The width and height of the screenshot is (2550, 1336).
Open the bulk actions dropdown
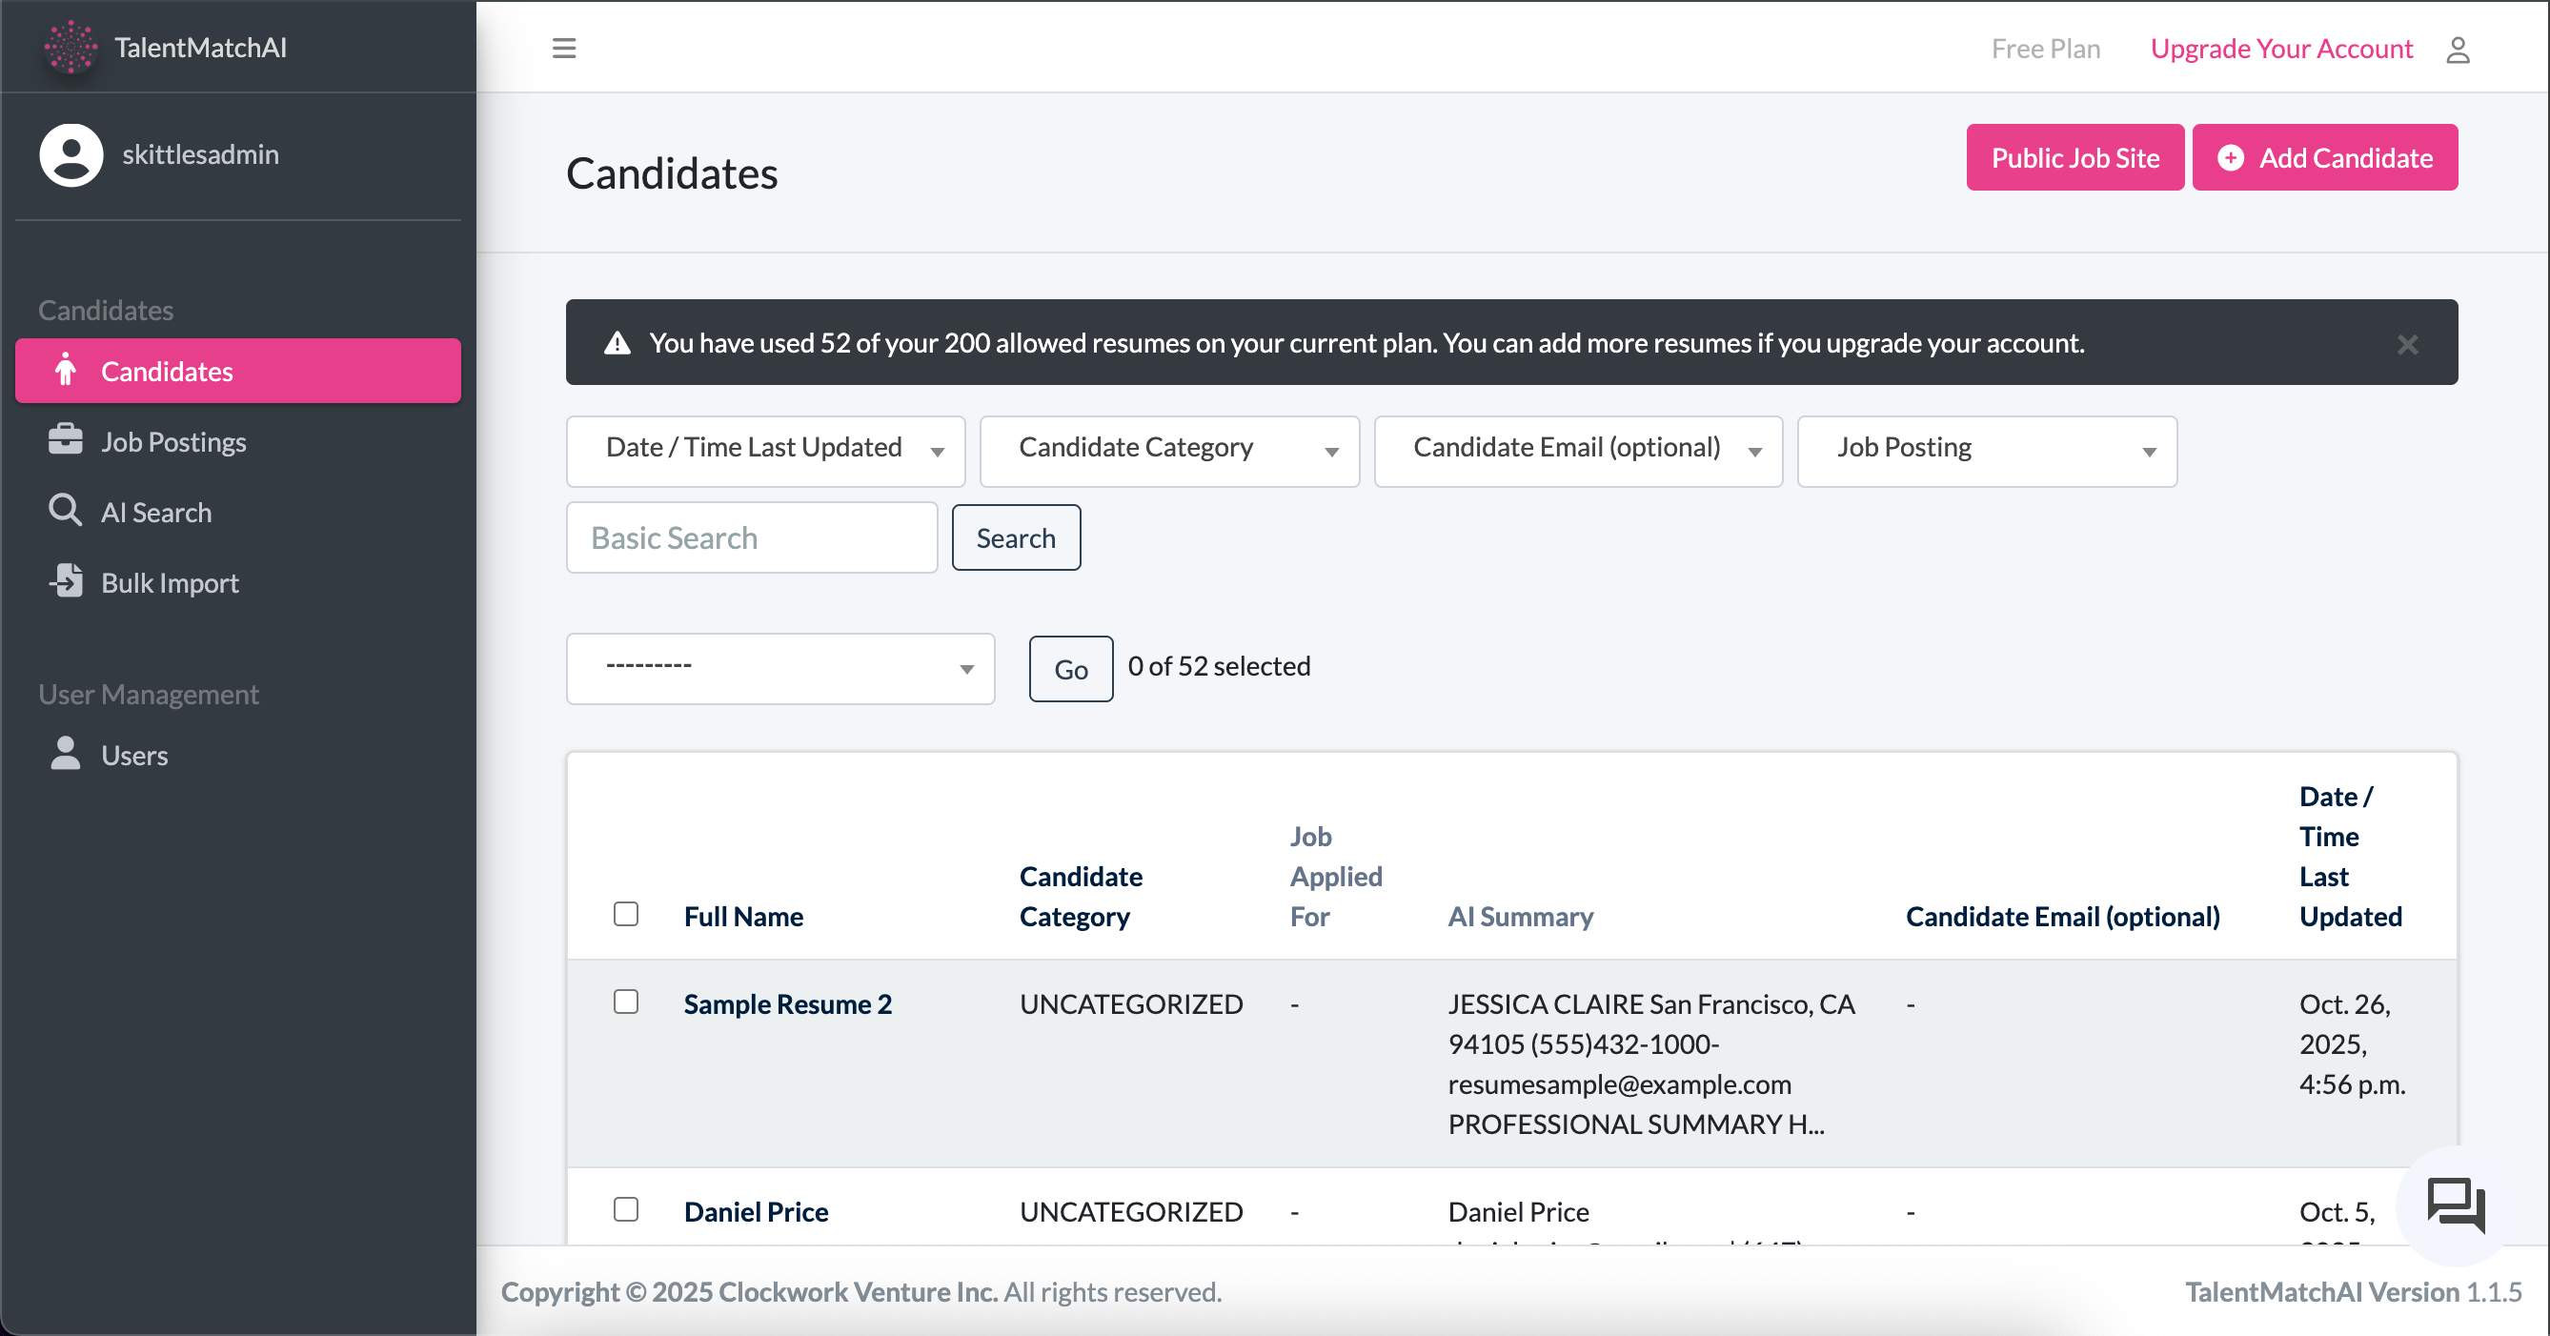pyautogui.click(x=780, y=668)
